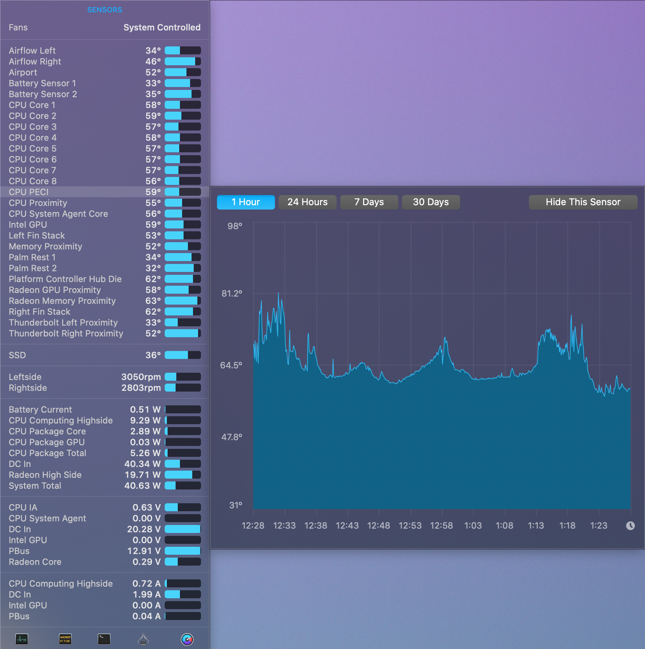This screenshot has height=649, width=645.
Task: Select the CPU System Agent 0.00 V row
Action: coord(105,518)
